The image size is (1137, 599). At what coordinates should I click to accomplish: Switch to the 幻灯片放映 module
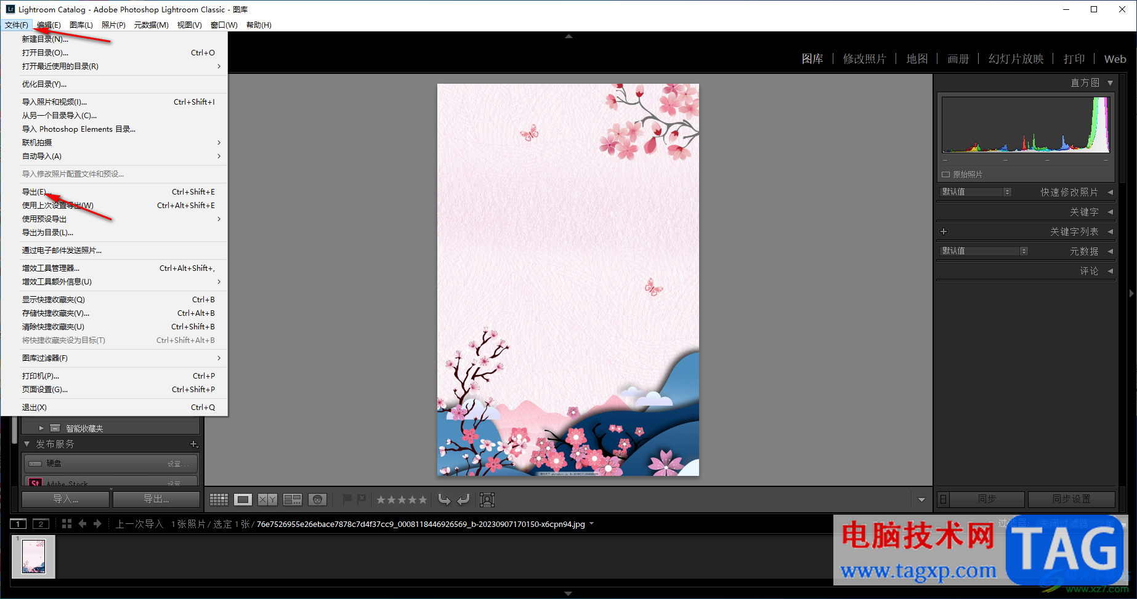point(1016,59)
